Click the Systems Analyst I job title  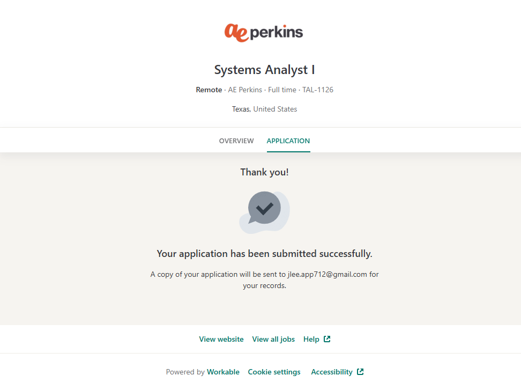264,70
